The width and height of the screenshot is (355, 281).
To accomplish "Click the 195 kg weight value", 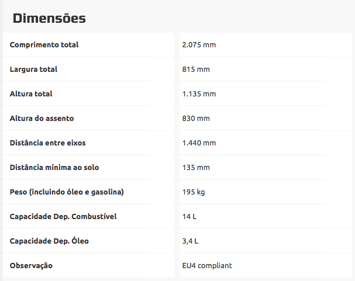I will [194, 192].
